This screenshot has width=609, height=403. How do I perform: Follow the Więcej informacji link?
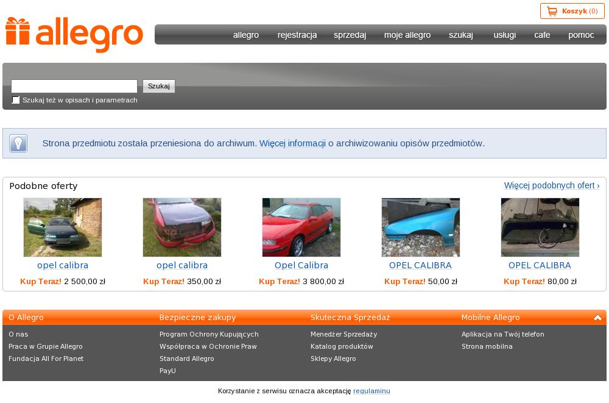(x=292, y=143)
